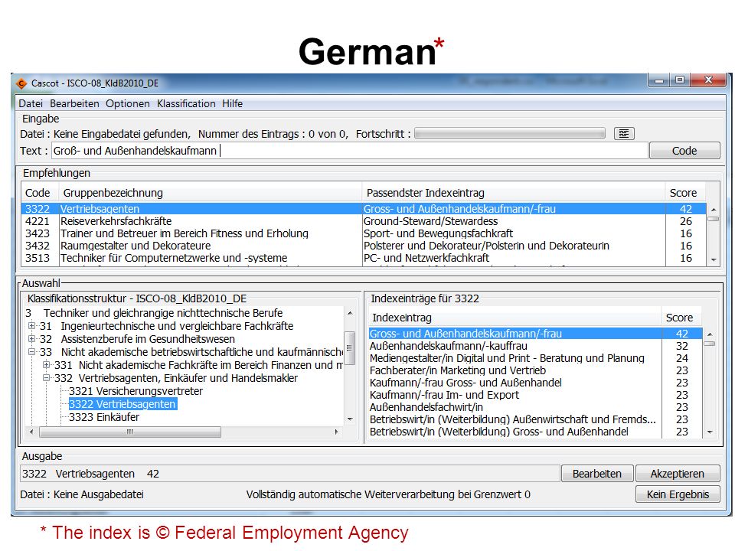735x551 pixels.
Task: Collapse tree node 332 Vertriebsagenten, Einkäufer
Action: coord(46,377)
